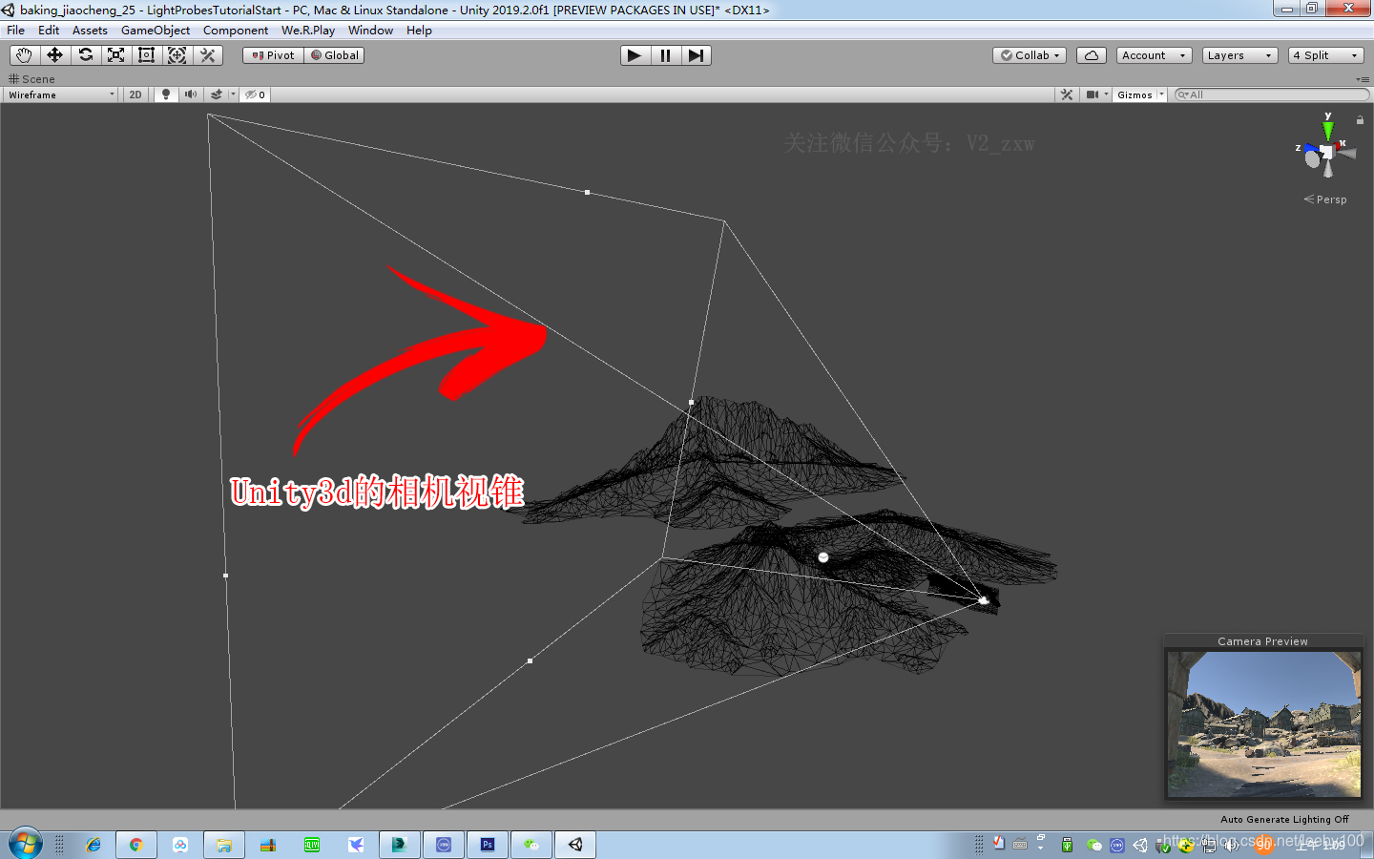Open the File menu
This screenshot has height=859, width=1374.
(16, 31)
